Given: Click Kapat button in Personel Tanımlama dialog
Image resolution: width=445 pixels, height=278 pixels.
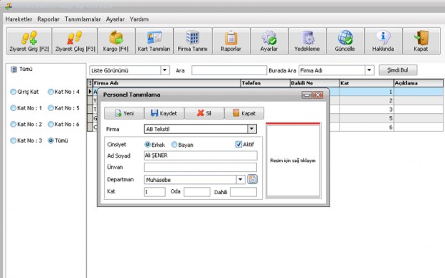Looking at the screenshot, I should (244, 113).
